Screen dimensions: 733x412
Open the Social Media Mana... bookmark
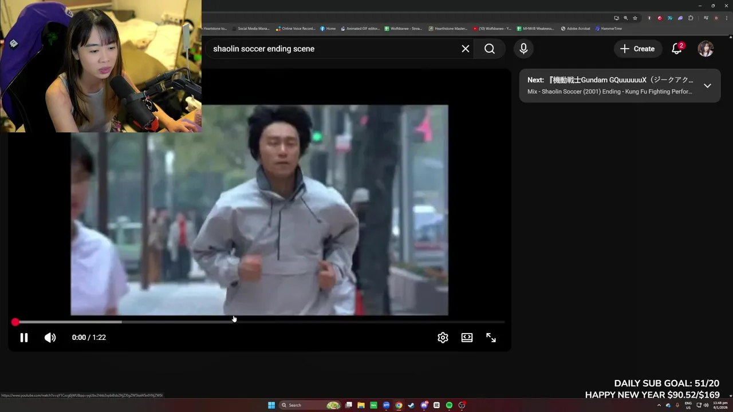(251, 29)
